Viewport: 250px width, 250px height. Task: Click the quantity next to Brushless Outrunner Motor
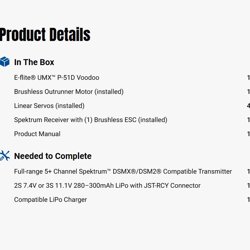(248, 92)
